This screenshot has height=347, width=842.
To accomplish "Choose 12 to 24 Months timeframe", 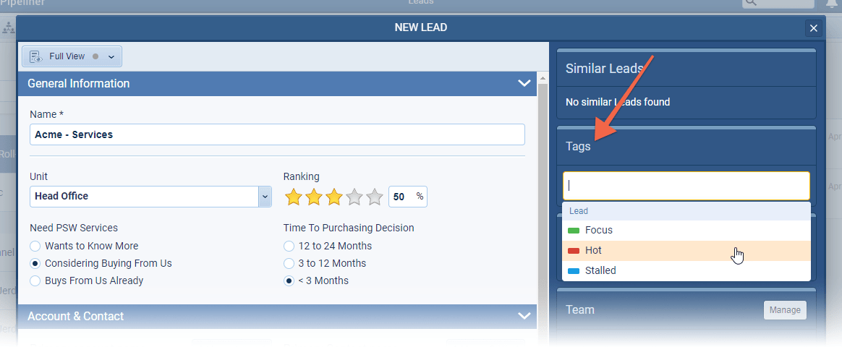I will (289, 246).
